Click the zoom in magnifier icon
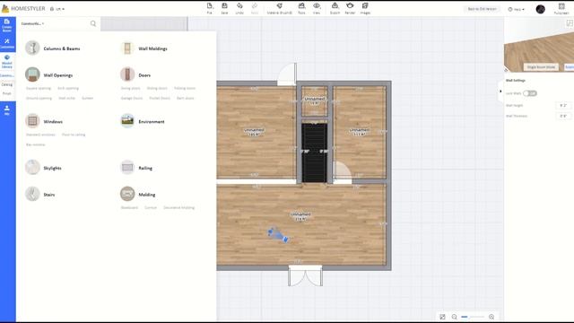This screenshot has width=574, height=323. [x=491, y=317]
